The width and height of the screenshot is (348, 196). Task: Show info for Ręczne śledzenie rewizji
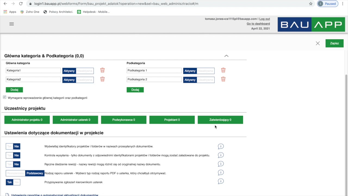221,164
